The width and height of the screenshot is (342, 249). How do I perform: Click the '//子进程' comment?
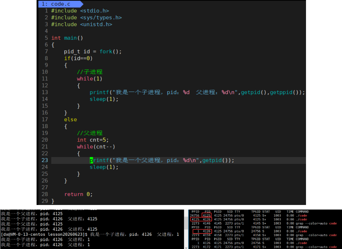click(x=90, y=72)
